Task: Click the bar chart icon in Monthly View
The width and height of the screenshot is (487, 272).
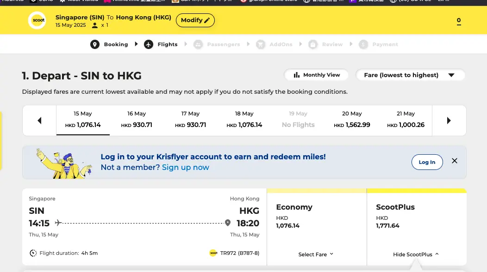Action: click(297, 75)
